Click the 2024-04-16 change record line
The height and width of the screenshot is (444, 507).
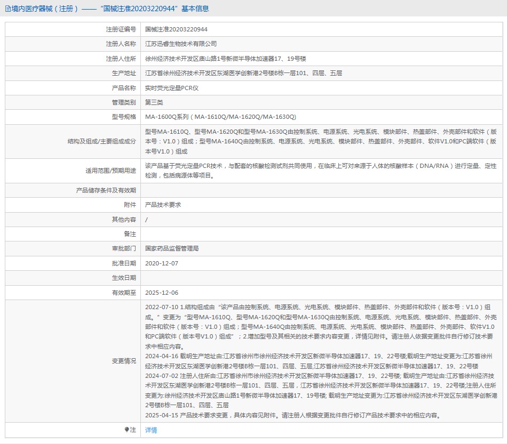tap(319, 361)
